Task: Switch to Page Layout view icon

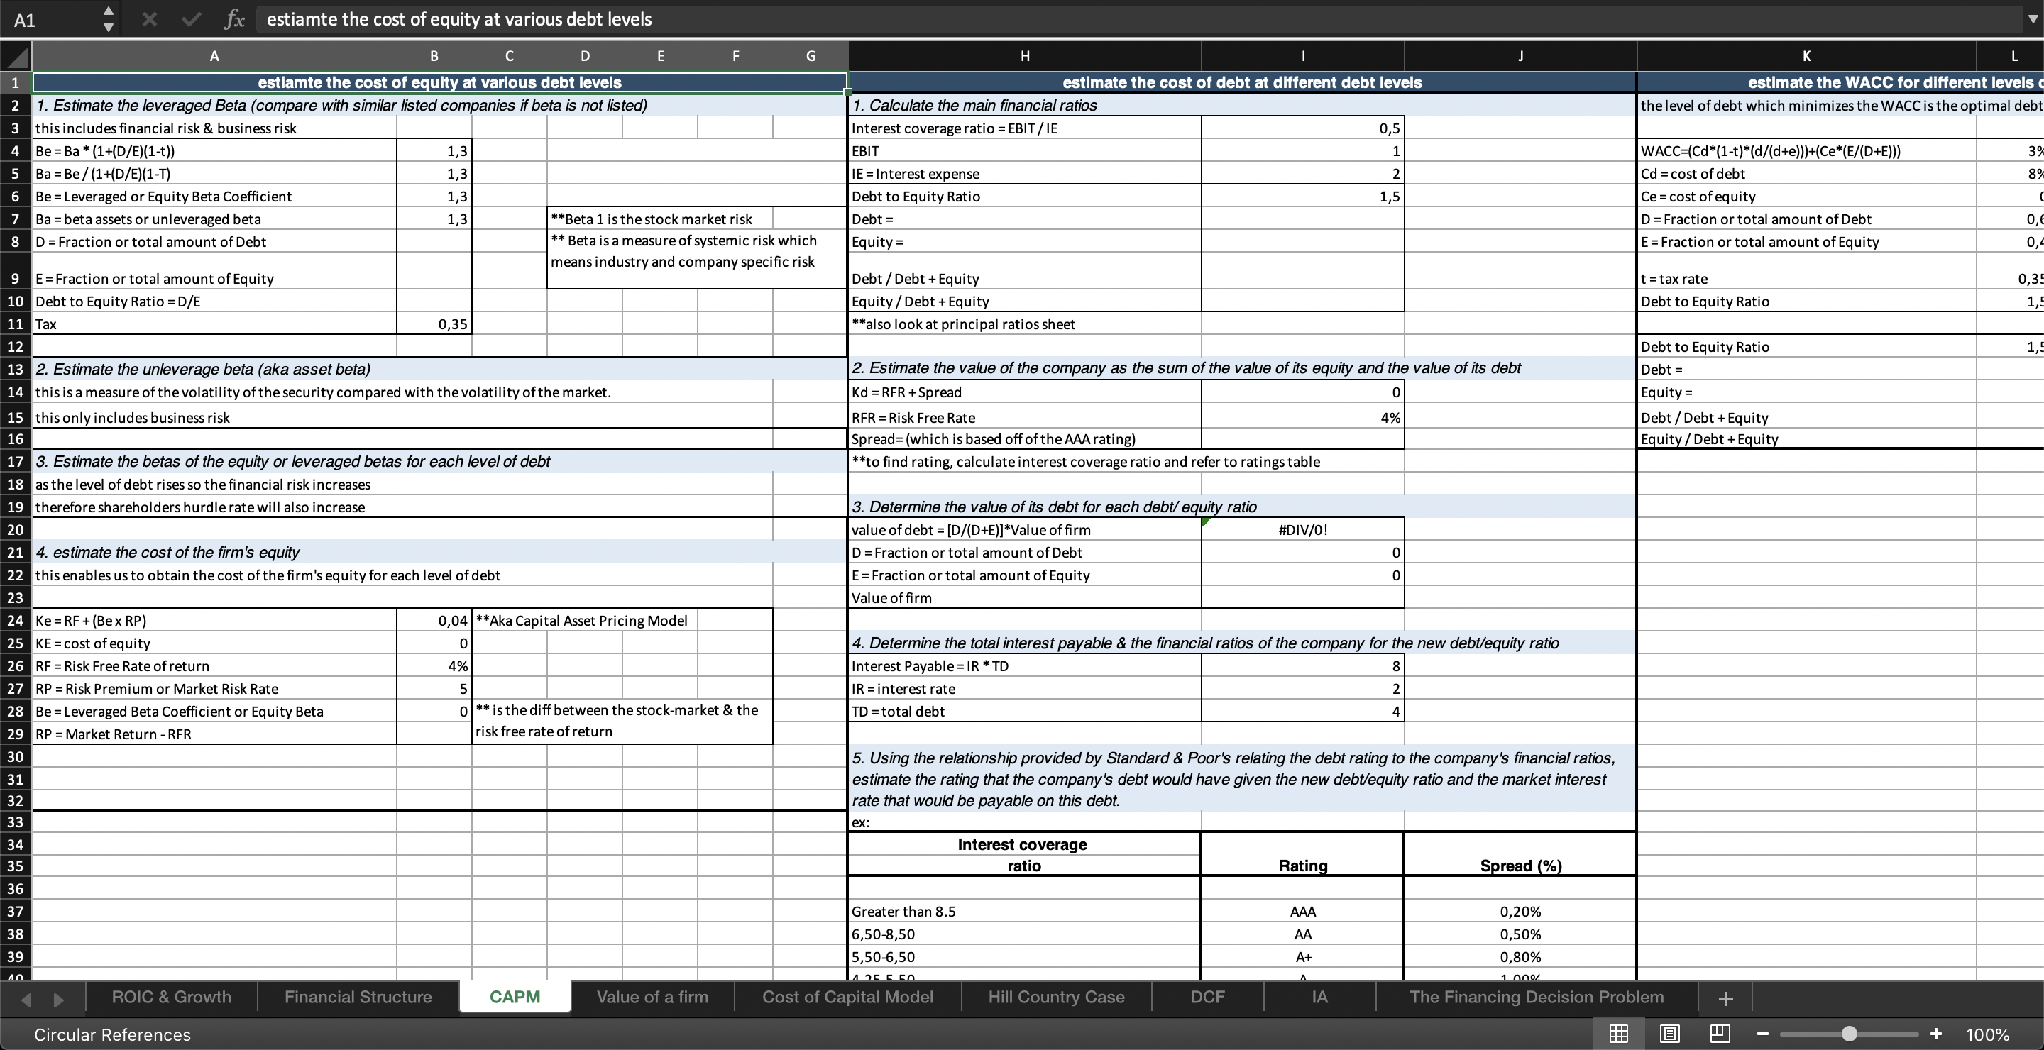Action: [1669, 1034]
